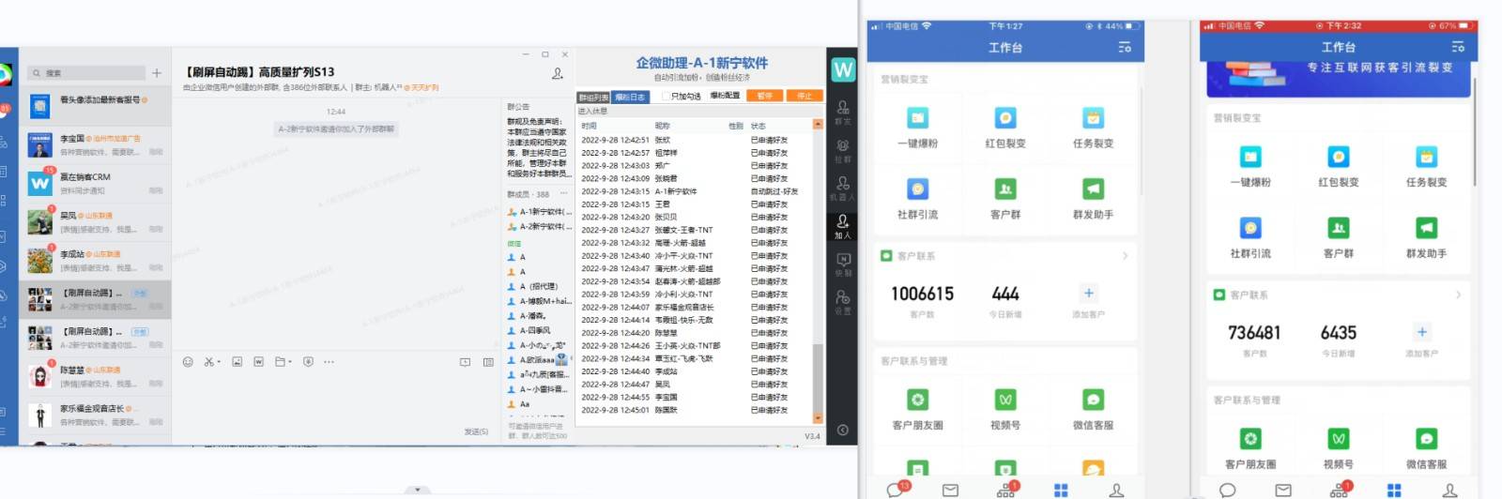Open dropdown arrow beside the folder icon

(290, 362)
